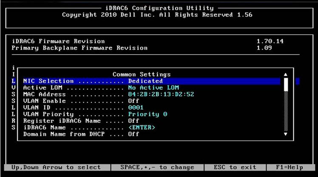Click the Common Settings heading
The width and height of the screenshot is (318, 177).
(x=142, y=75)
